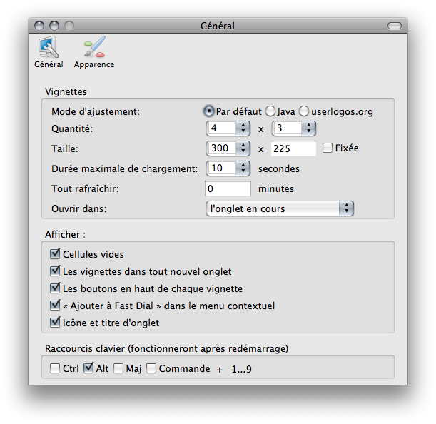Click the window minimize button
This screenshot has width=436, height=424.
coord(54,26)
